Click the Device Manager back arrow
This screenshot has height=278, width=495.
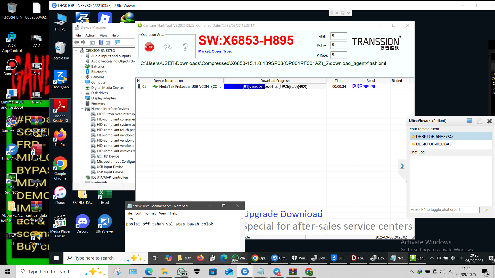tap(77, 42)
